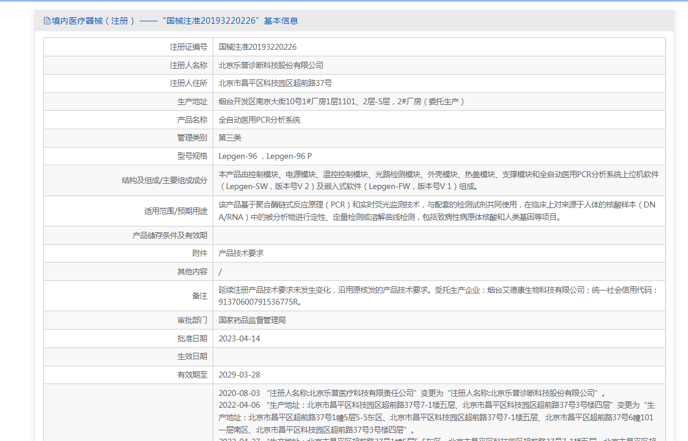Click the empty 产品储存条件及有效期 value cell
This screenshot has height=441, width=688.
439,235
